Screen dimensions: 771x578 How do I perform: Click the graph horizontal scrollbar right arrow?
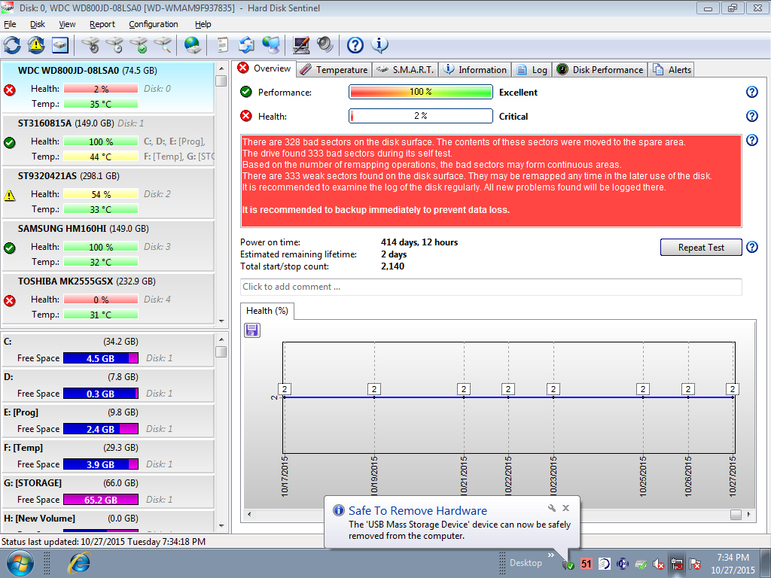point(749,515)
